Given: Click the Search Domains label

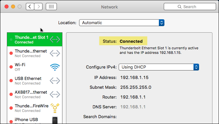Looking at the screenshot, I should (100, 116).
